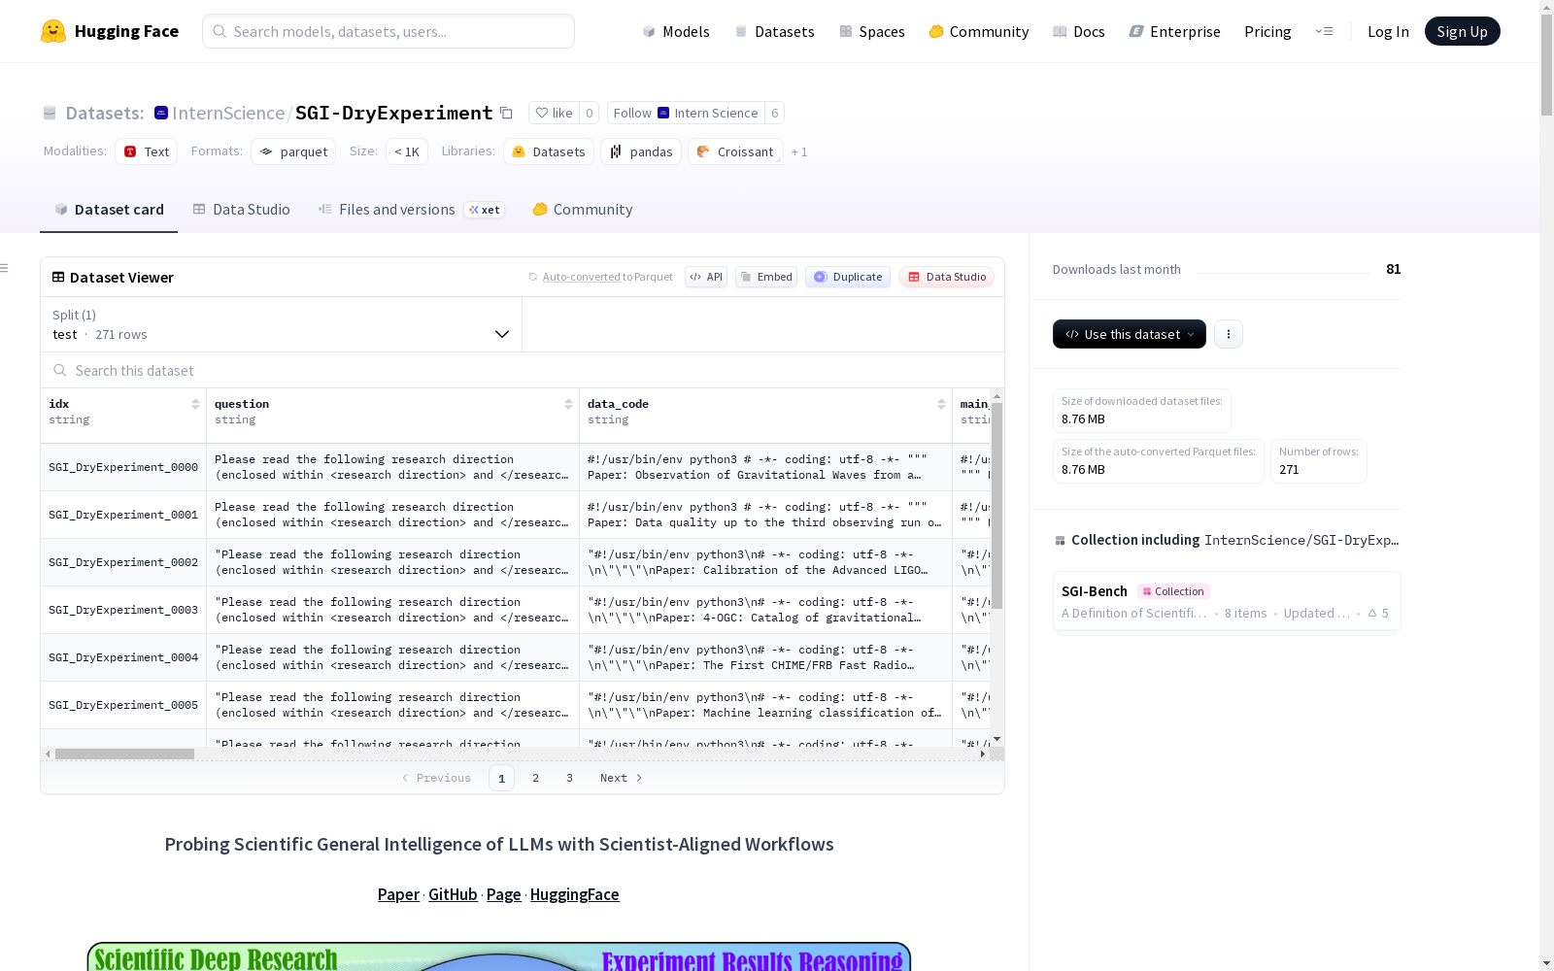The height and width of the screenshot is (971, 1554).
Task: Open Data Studio from viewer header
Action: [946, 277]
